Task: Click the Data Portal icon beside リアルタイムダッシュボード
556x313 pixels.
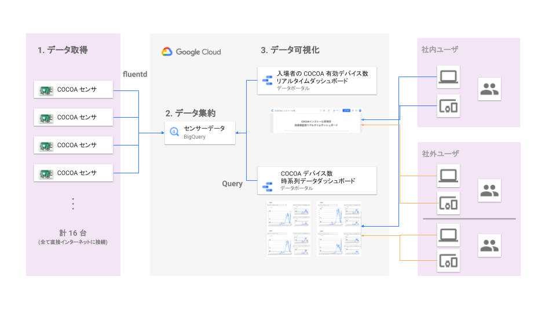Action: click(x=268, y=81)
